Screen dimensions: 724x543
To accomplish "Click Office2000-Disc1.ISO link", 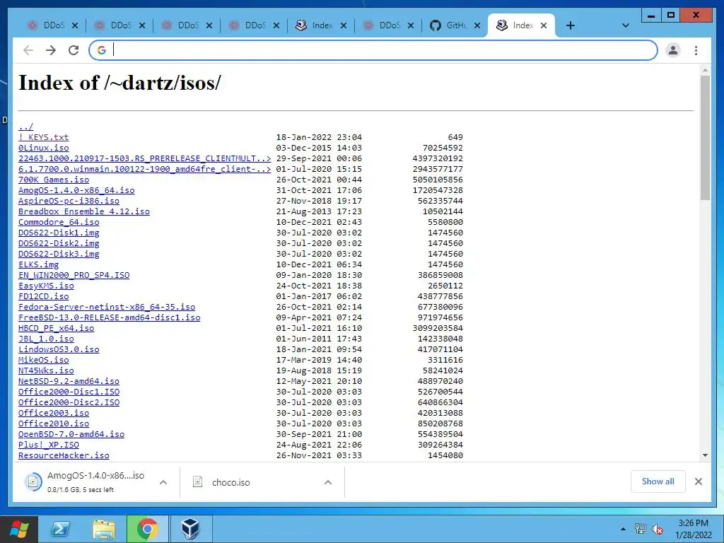I will 69,392.
